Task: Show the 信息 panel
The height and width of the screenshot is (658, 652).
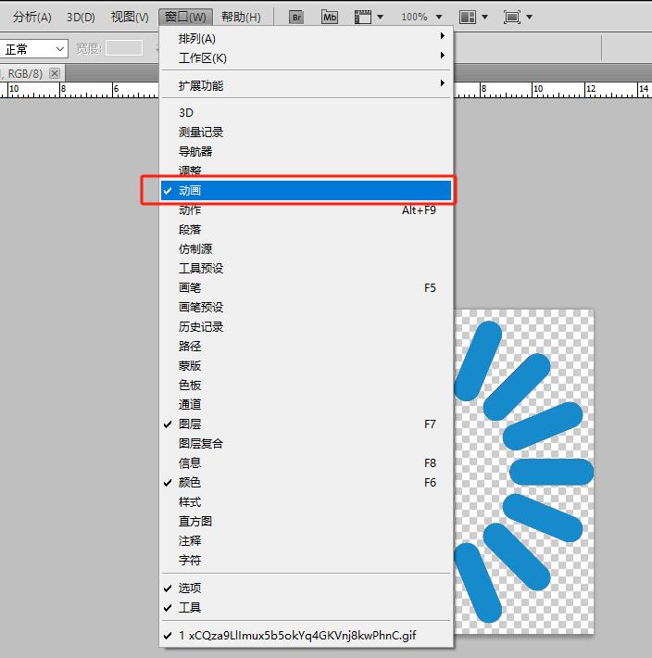Action: pyautogui.click(x=306, y=462)
